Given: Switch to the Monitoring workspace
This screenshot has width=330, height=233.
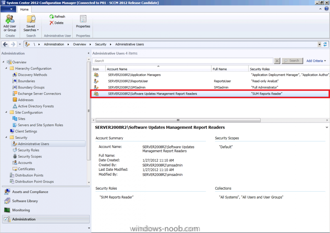Looking at the screenshot, I should pos(46,210).
